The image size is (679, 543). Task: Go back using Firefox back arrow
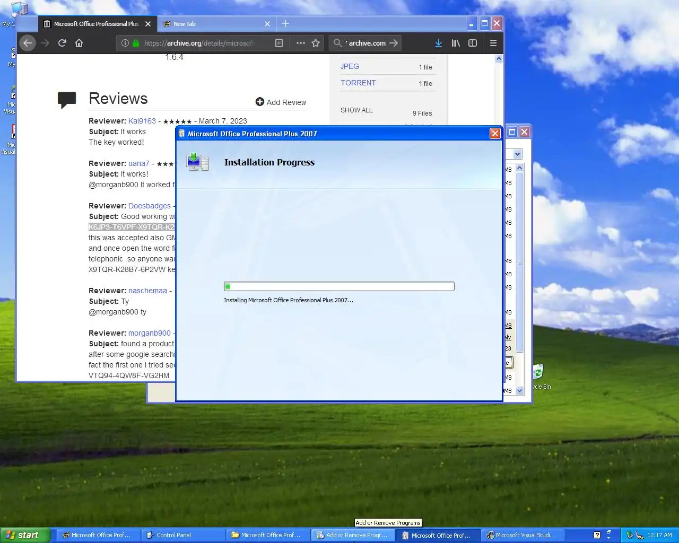coord(28,43)
